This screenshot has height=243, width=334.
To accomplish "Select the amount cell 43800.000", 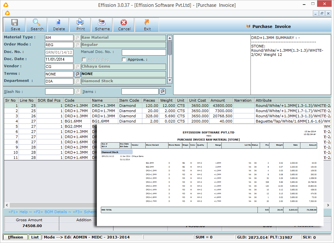I will coord(221,106).
